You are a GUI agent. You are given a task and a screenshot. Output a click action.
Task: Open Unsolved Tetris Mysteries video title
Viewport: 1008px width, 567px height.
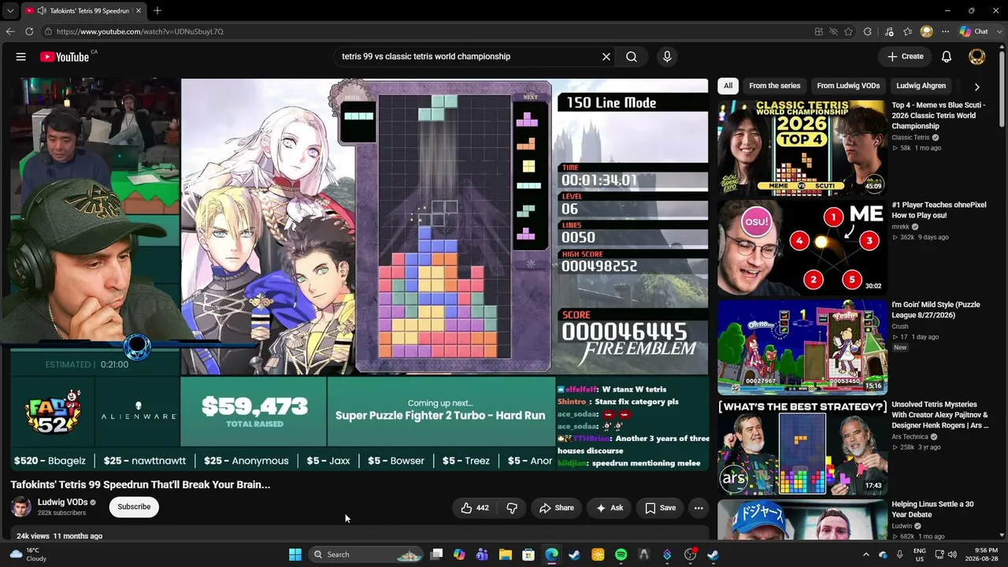pyautogui.click(x=939, y=415)
